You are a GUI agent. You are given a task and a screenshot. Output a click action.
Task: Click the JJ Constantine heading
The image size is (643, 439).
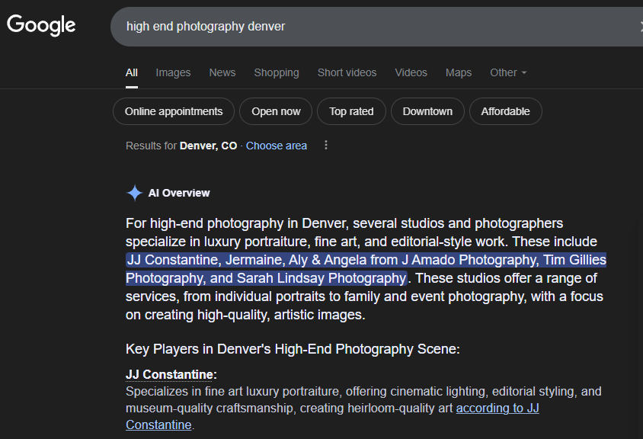pos(169,374)
